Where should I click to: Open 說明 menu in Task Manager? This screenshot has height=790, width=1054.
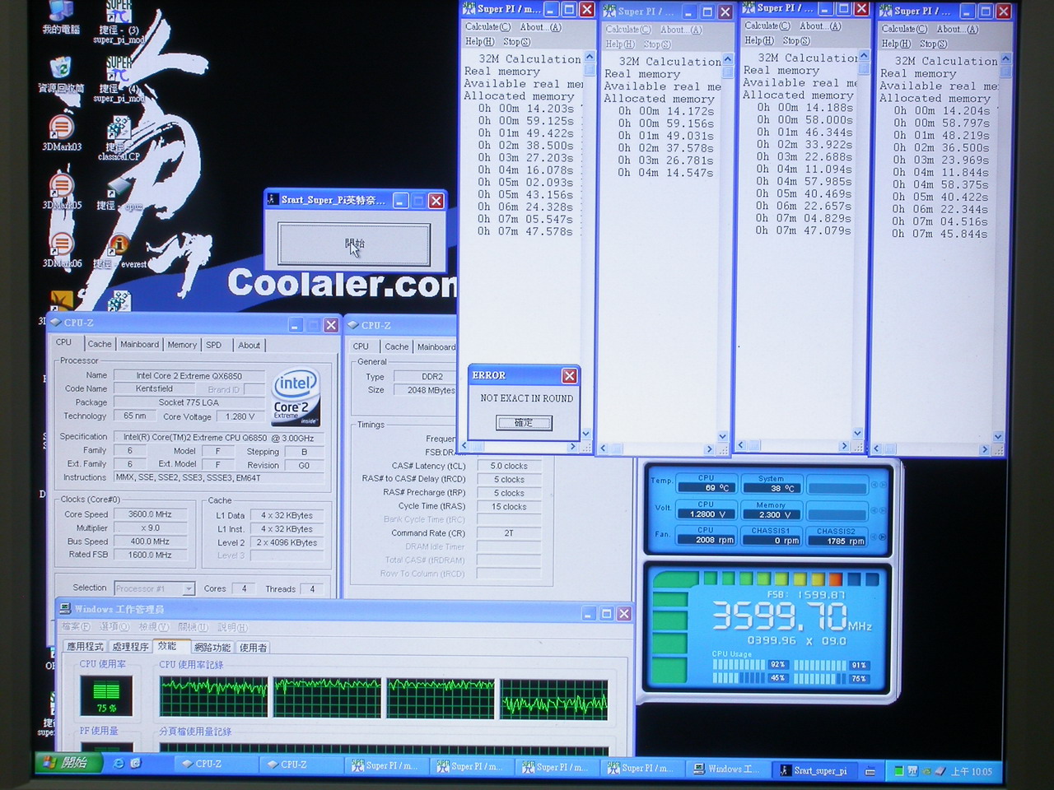point(232,627)
